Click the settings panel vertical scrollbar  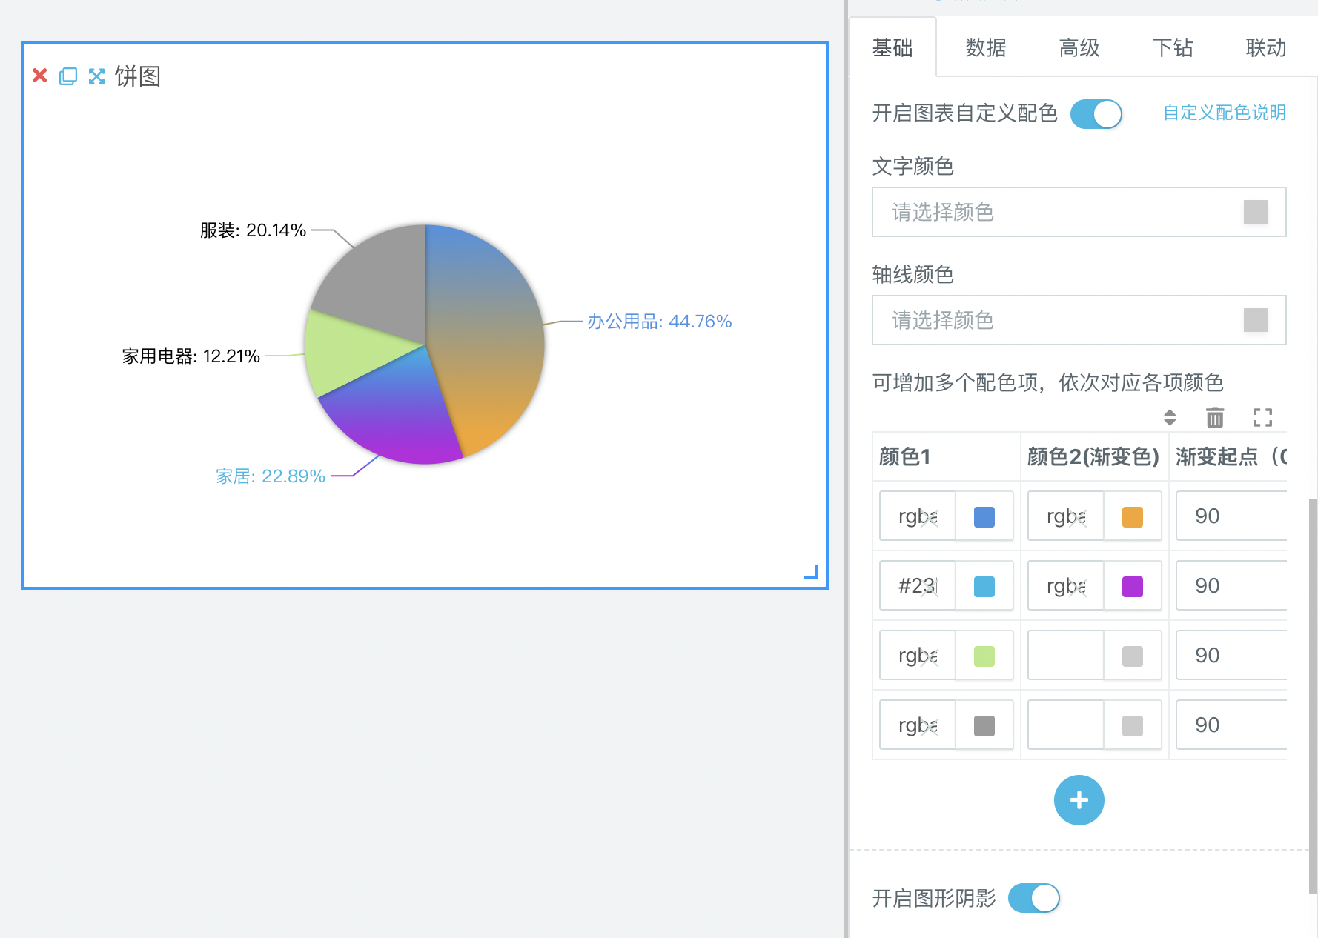(x=1313, y=696)
